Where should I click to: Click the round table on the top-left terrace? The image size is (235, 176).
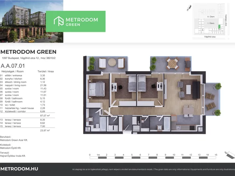(111, 63)
